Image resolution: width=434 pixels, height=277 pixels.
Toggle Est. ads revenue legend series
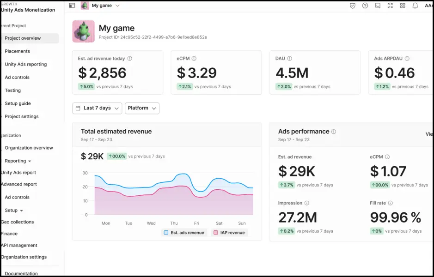click(x=184, y=233)
